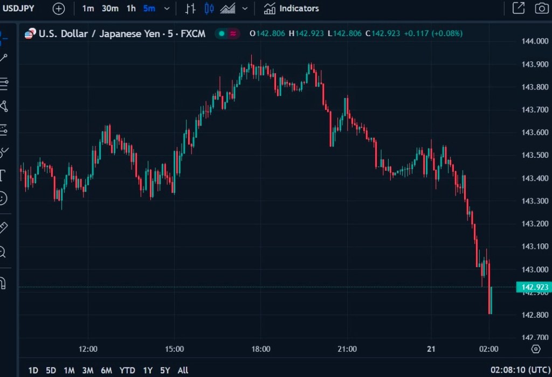
Task: Expand the time interval dropdown arrow
Action: [167, 9]
